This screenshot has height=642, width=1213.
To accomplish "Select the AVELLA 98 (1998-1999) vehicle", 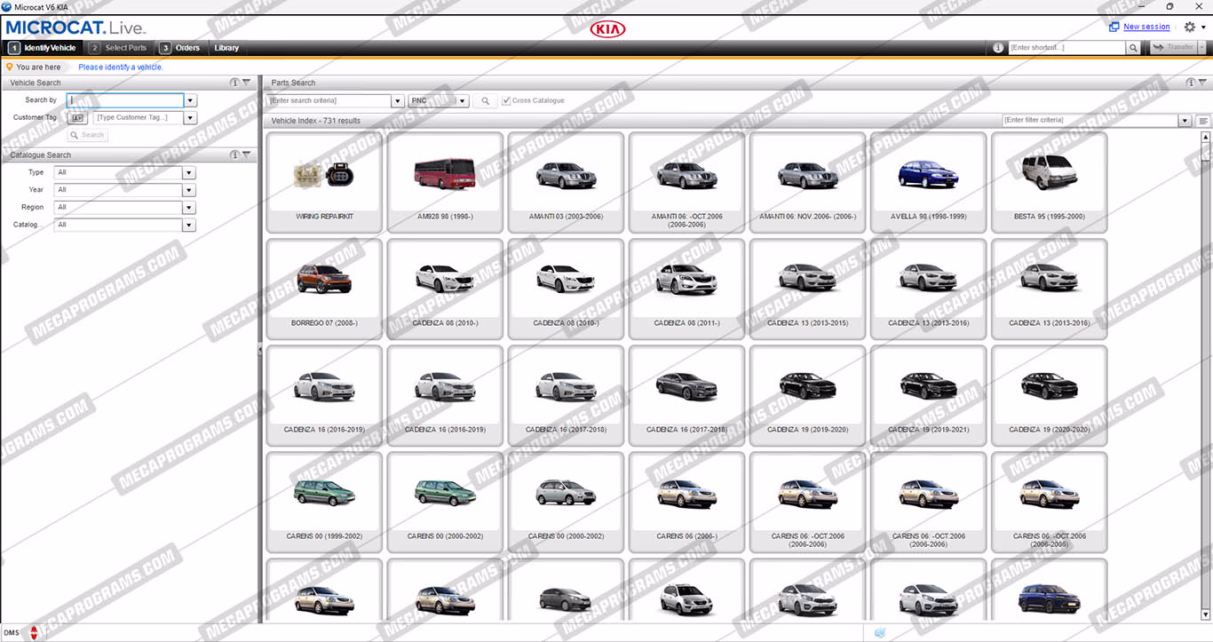I will (x=928, y=182).
